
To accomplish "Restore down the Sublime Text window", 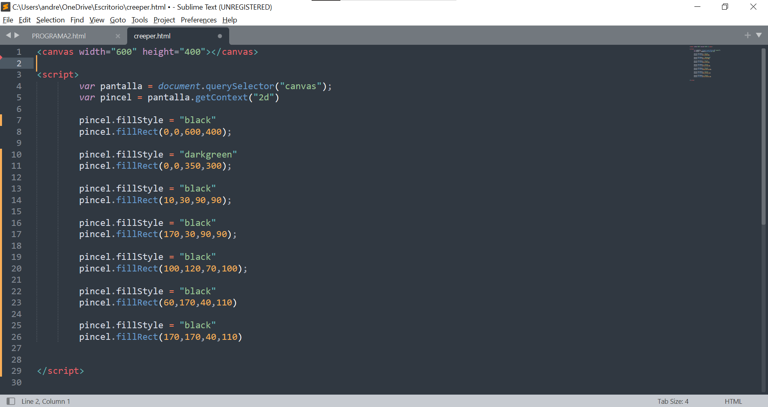I will pyautogui.click(x=725, y=7).
